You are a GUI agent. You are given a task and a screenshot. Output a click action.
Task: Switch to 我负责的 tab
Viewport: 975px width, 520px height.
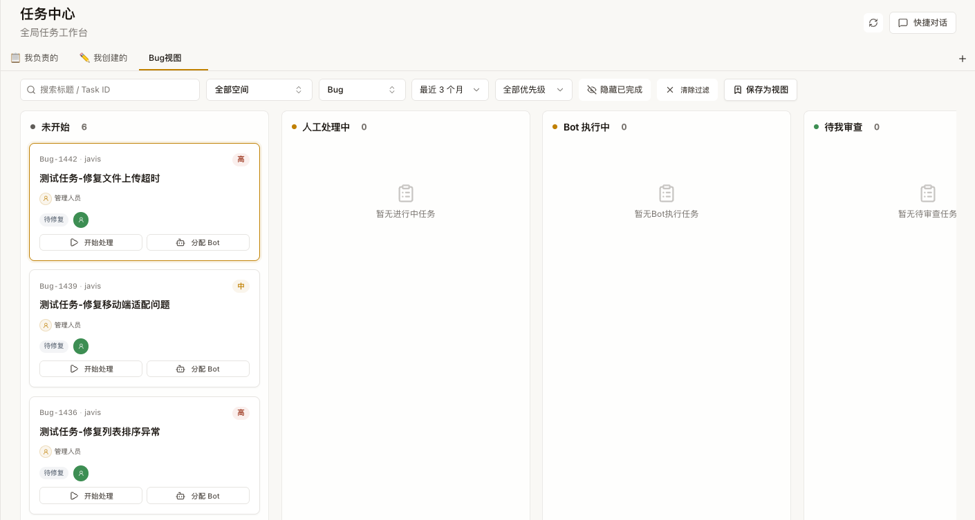coord(34,58)
